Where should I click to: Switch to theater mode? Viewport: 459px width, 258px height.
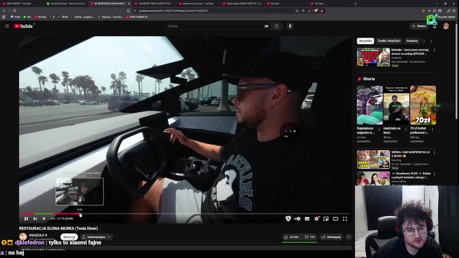click(x=336, y=219)
